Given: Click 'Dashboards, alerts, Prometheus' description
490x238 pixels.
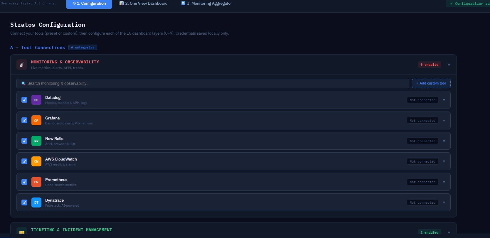Looking at the screenshot, I should pyautogui.click(x=69, y=124).
